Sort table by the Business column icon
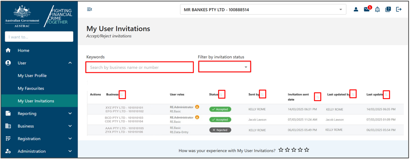 [x=122, y=95]
